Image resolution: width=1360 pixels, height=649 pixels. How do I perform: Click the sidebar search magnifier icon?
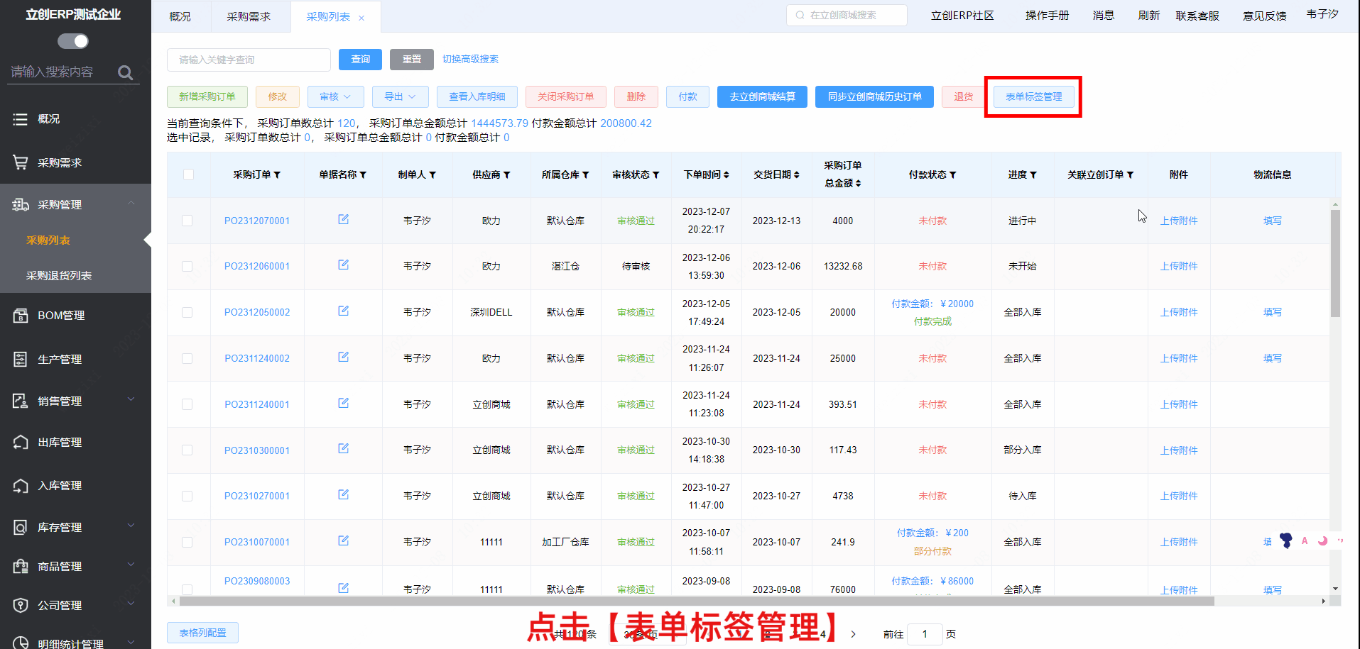pyautogui.click(x=125, y=72)
